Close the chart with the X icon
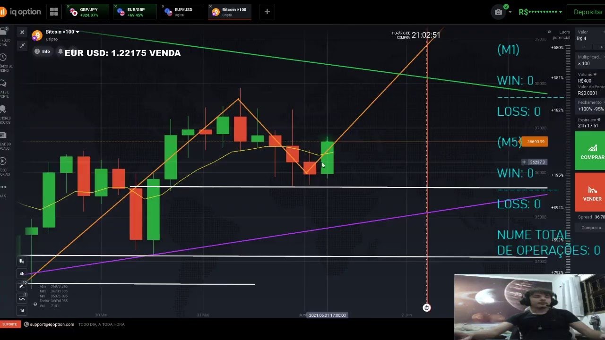 coord(22,32)
